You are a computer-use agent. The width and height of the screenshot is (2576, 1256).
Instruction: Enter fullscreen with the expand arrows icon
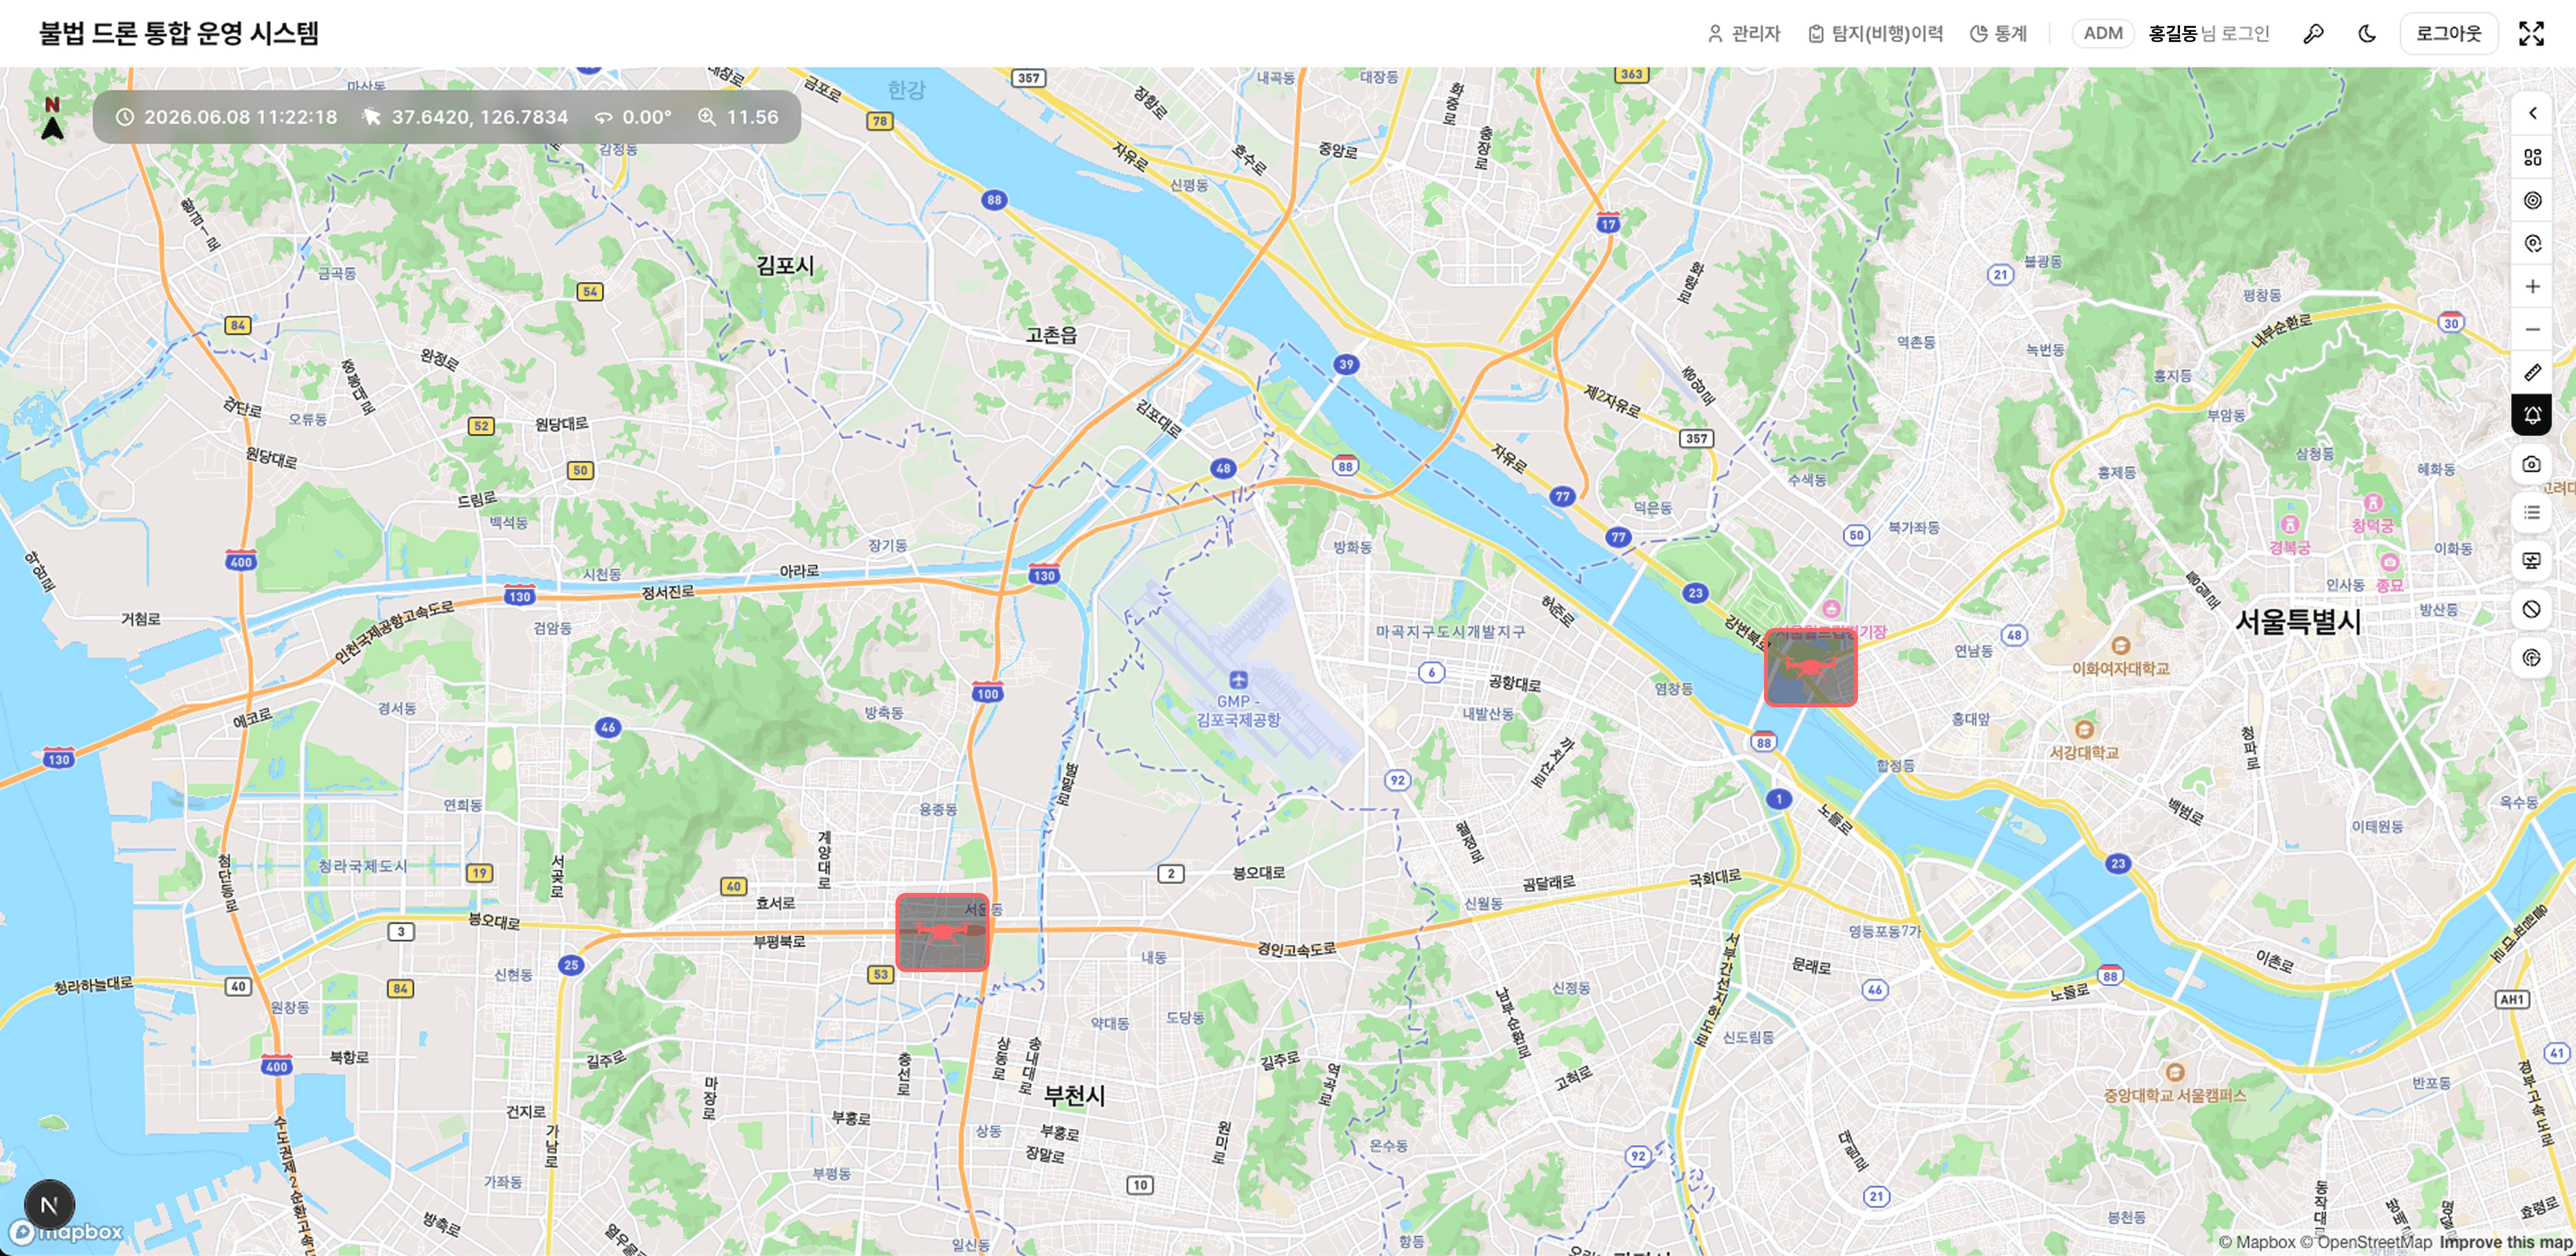[2531, 34]
